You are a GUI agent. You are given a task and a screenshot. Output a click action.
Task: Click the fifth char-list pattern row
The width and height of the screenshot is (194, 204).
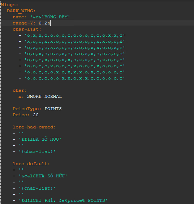pos(75,60)
